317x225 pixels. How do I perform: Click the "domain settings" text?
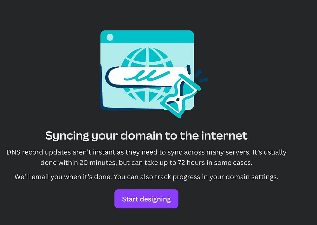coord(252,177)
